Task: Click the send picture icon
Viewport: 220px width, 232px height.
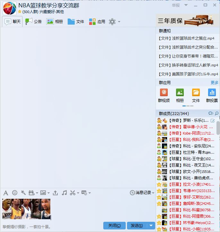Action: point(43,193)
